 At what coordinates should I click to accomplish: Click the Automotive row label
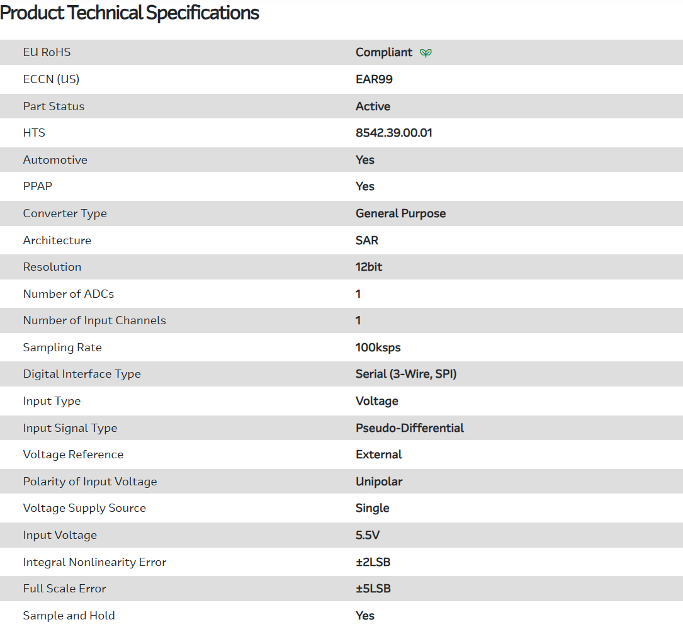pos(55,160)
